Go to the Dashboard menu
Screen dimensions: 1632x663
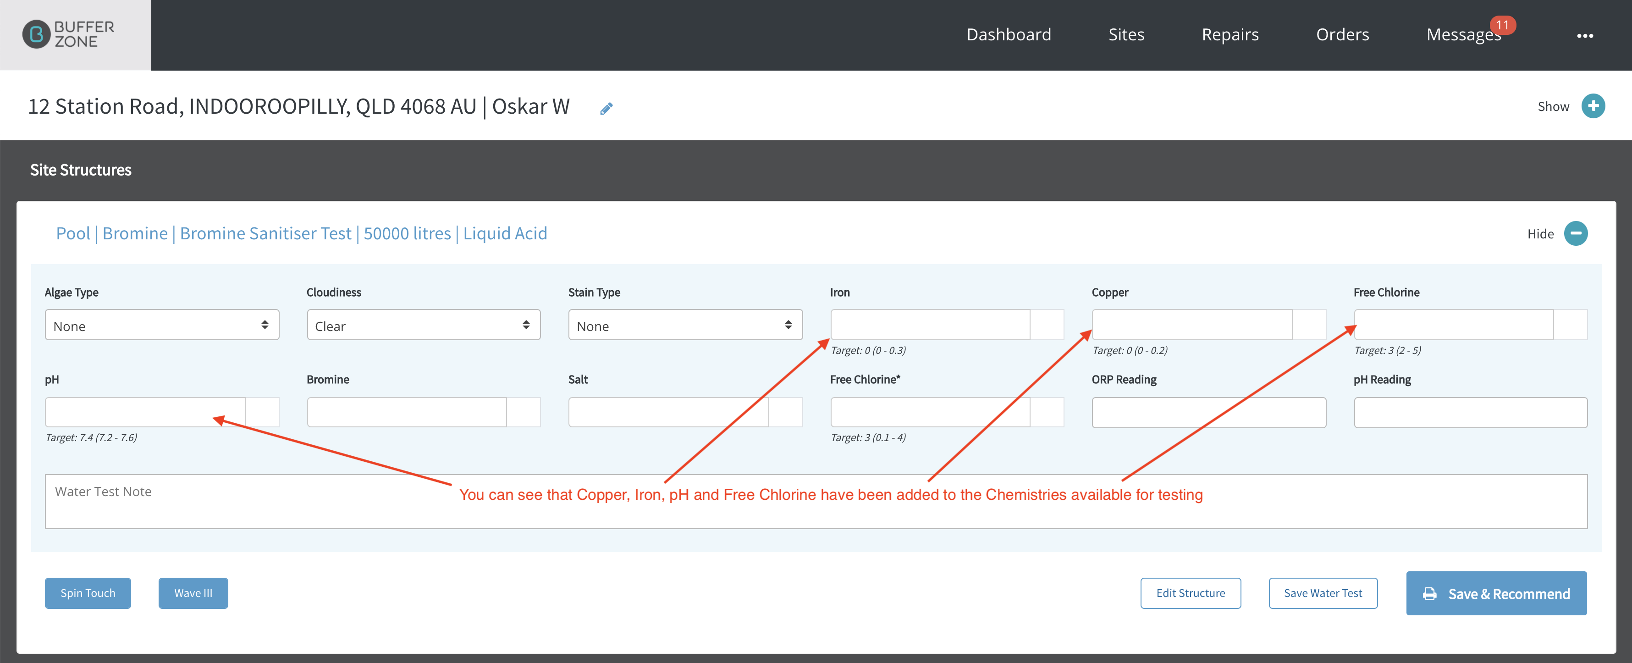(1009, 34)
